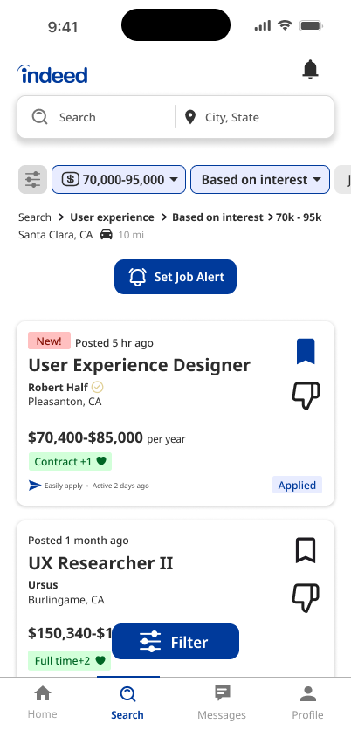The height and width of the screenshot is (744, 351).
Task: Bookmark the UX Researcher II job
Action: [306, 550]
